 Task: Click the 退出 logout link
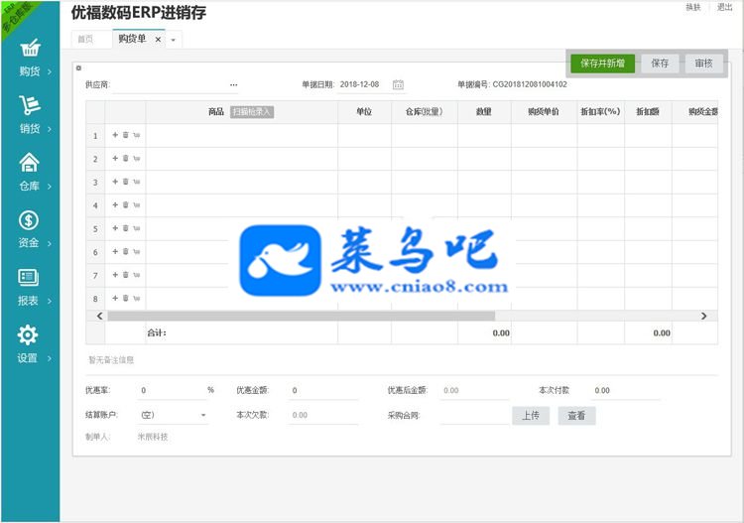coord(724,7)
